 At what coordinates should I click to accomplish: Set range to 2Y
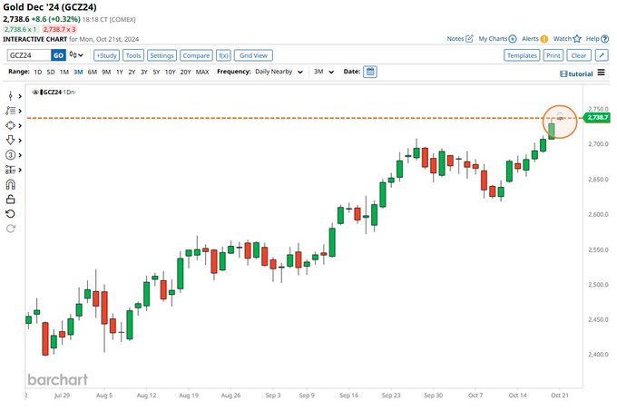click(x=132, y=72)
